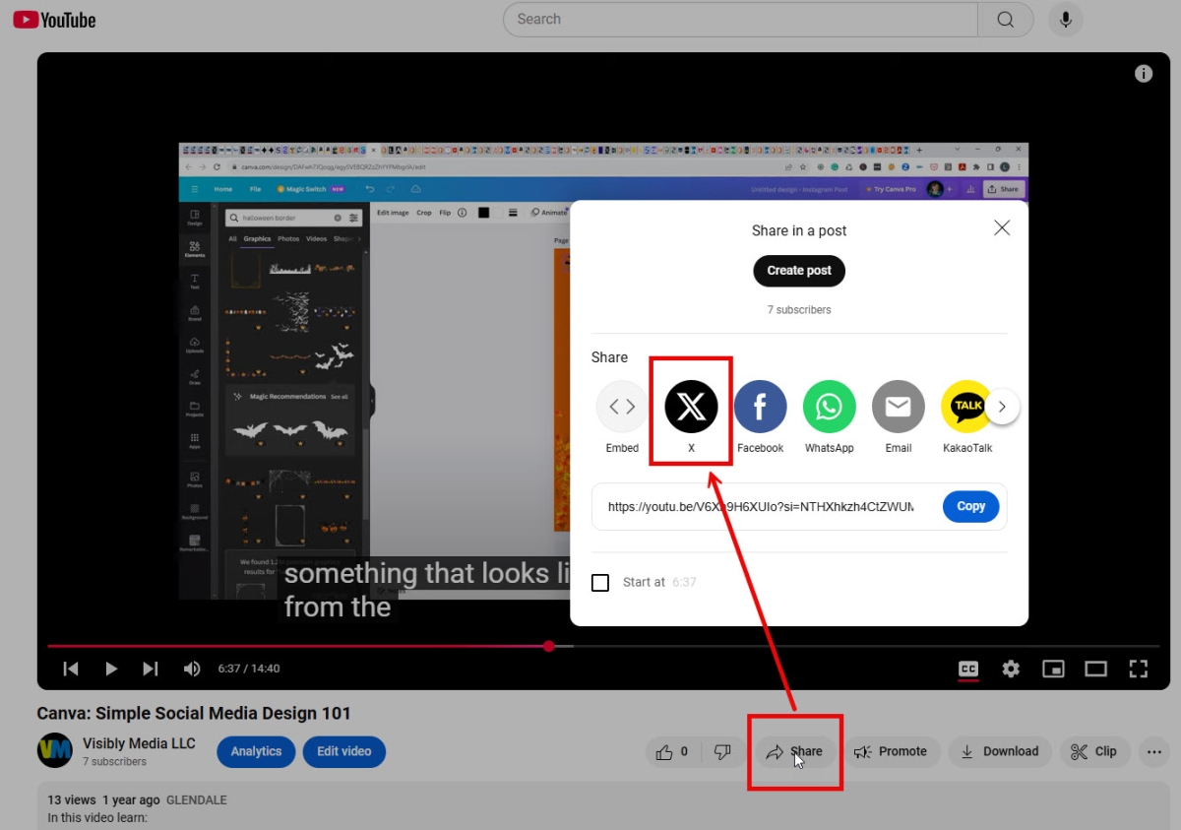Enter full screen mode
This screenshot has height=830, width=1181.
tap(1138, 669)
